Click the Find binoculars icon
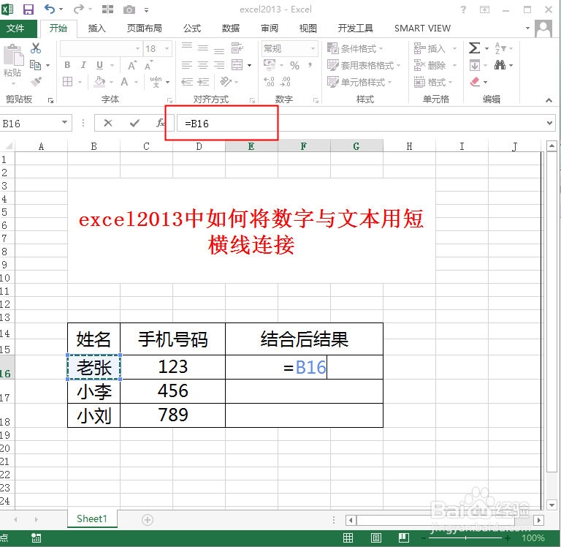The height and width of the screenshot is (547, 561). pyautogui.click(x=500, y=65)
